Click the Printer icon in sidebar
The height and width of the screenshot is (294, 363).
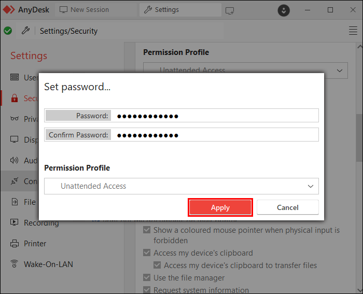pyautogui.click(x=15, y=244)
